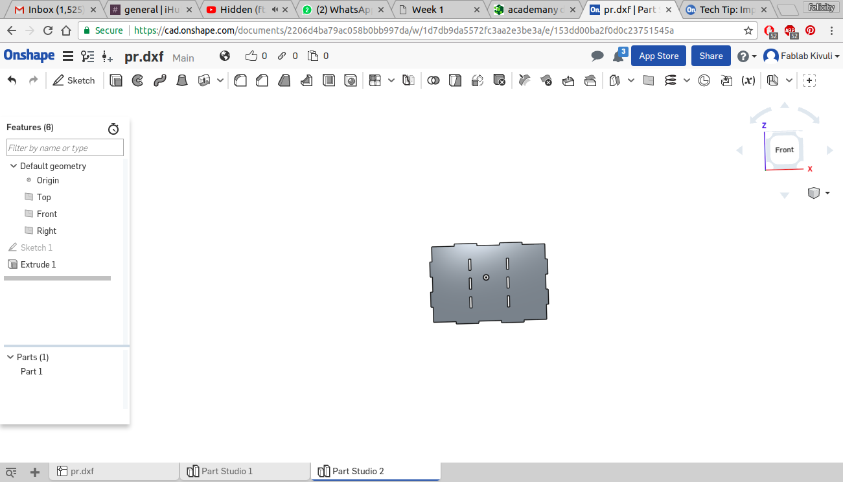Select Sketch 1 in the feature list
843x482 pixels.
click(36, 247)
